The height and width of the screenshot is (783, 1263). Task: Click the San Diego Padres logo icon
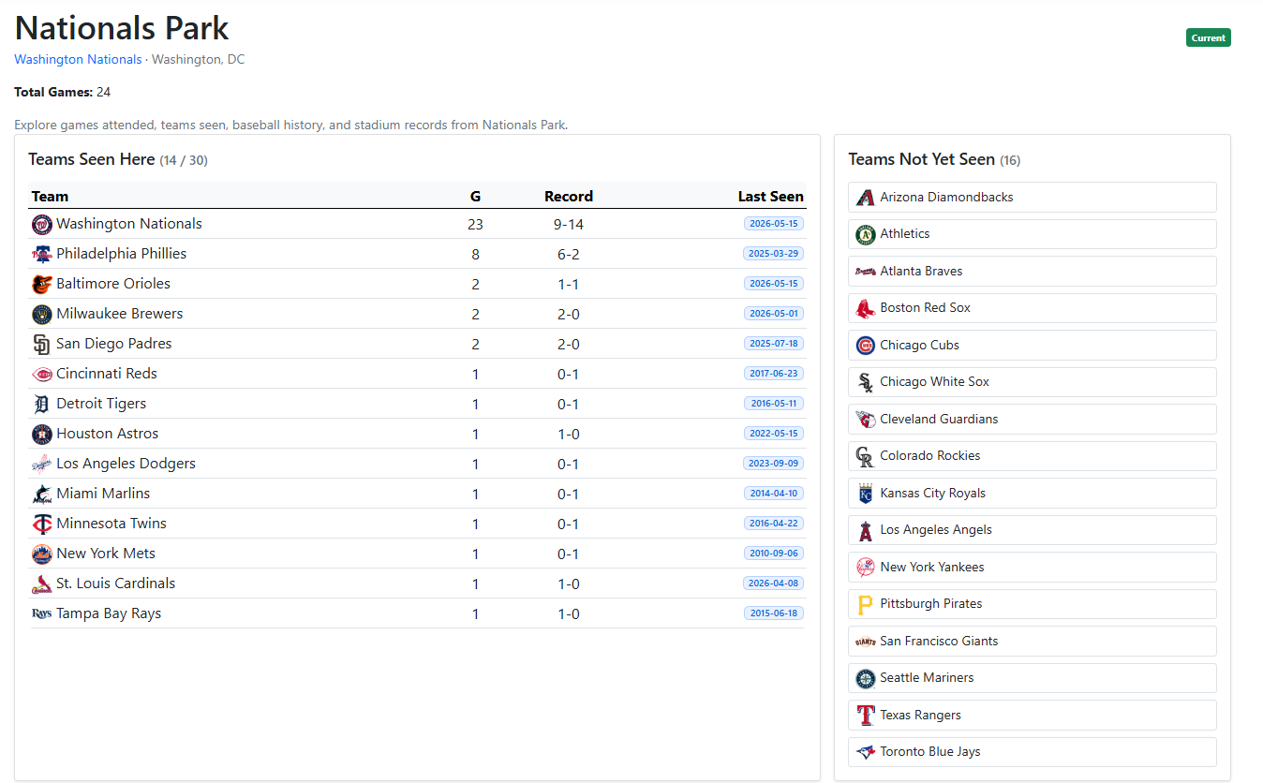41,344
